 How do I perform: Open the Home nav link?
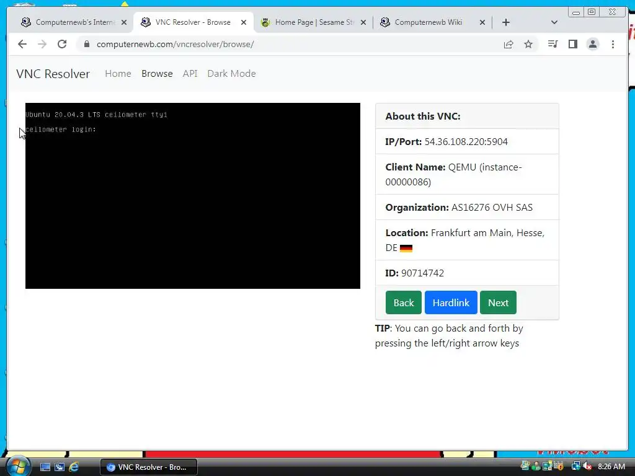pos(118,74)
